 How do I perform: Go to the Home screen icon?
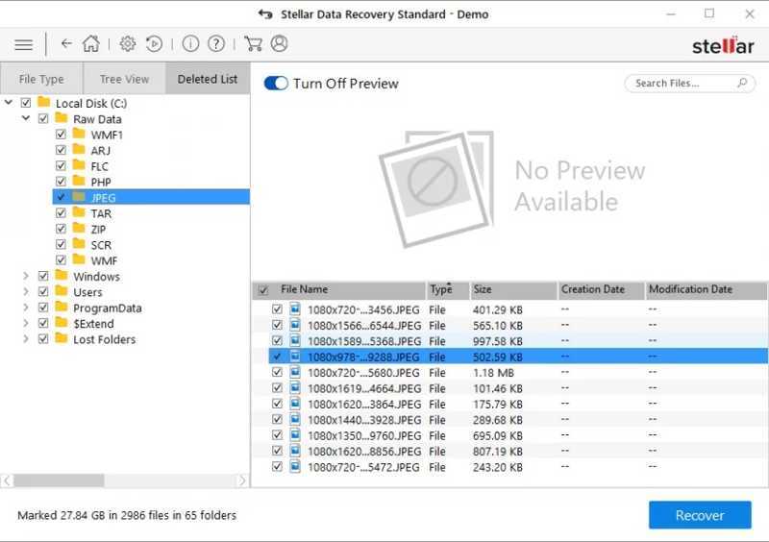click(x=91, y=44)
